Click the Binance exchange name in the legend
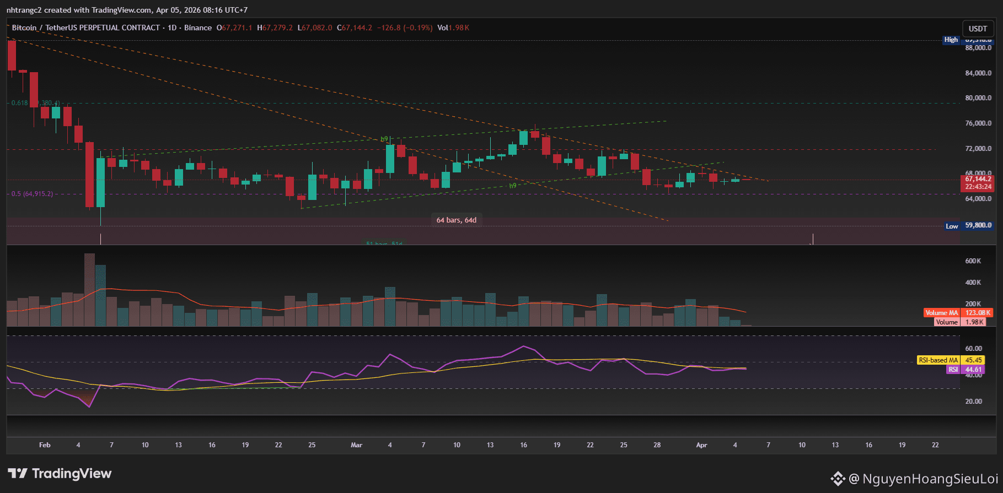Viewport: 1003px width, 493px height. pos(198,28)
